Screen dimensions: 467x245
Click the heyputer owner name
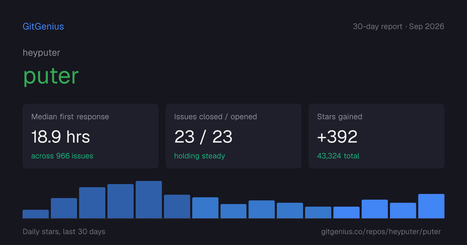click(x=42, y=53)
